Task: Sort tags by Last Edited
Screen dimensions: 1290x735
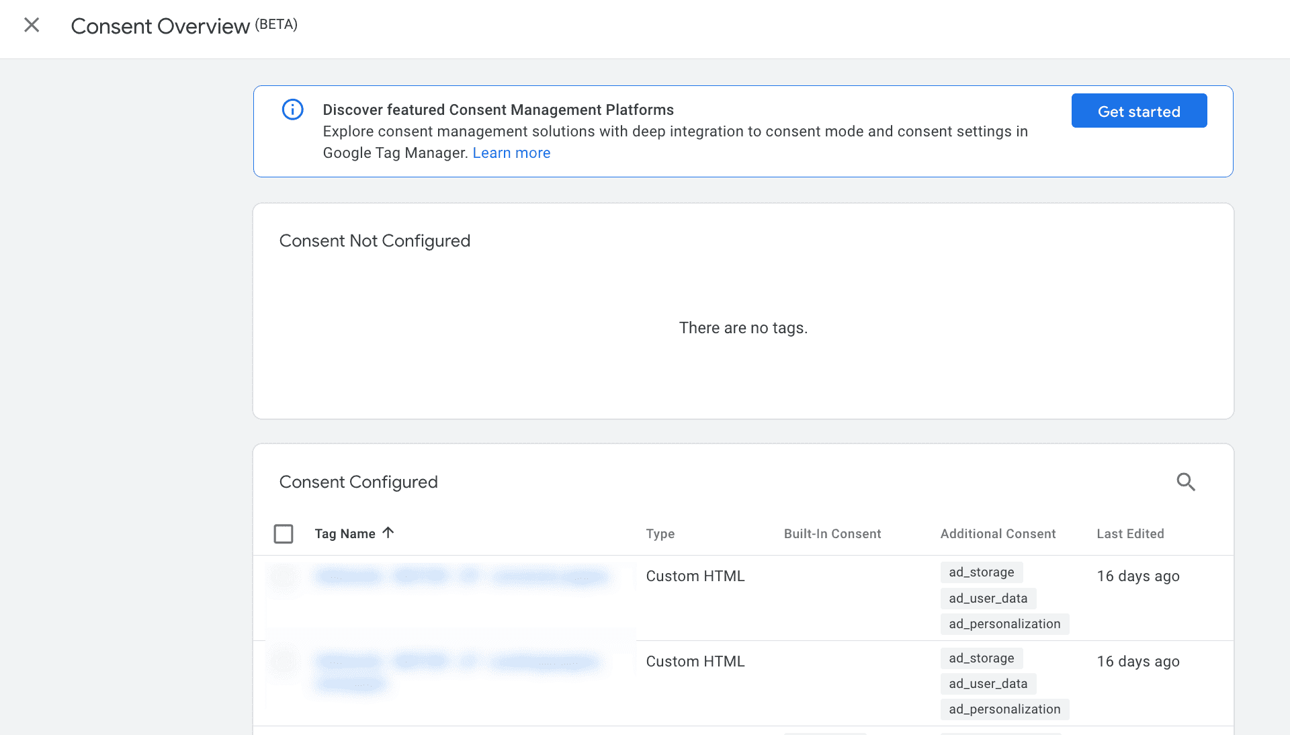Action: pos(1131,533)
